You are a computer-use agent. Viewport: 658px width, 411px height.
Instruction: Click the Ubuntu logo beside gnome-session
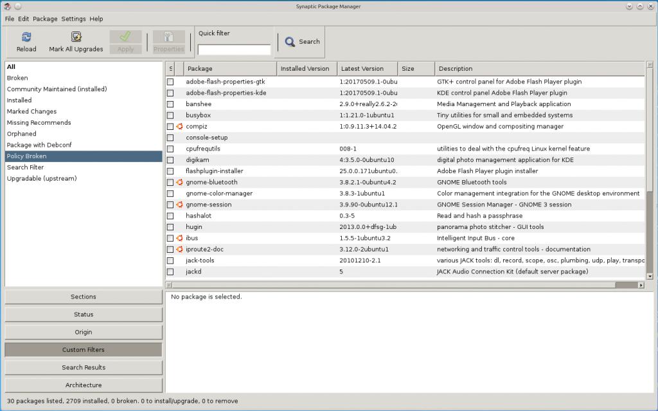pos(179,205)
